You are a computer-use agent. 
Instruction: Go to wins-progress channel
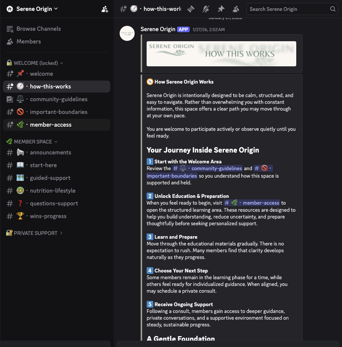coord(48,216)
